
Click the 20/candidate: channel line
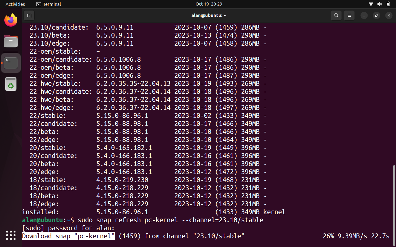[x=148, y=156]
